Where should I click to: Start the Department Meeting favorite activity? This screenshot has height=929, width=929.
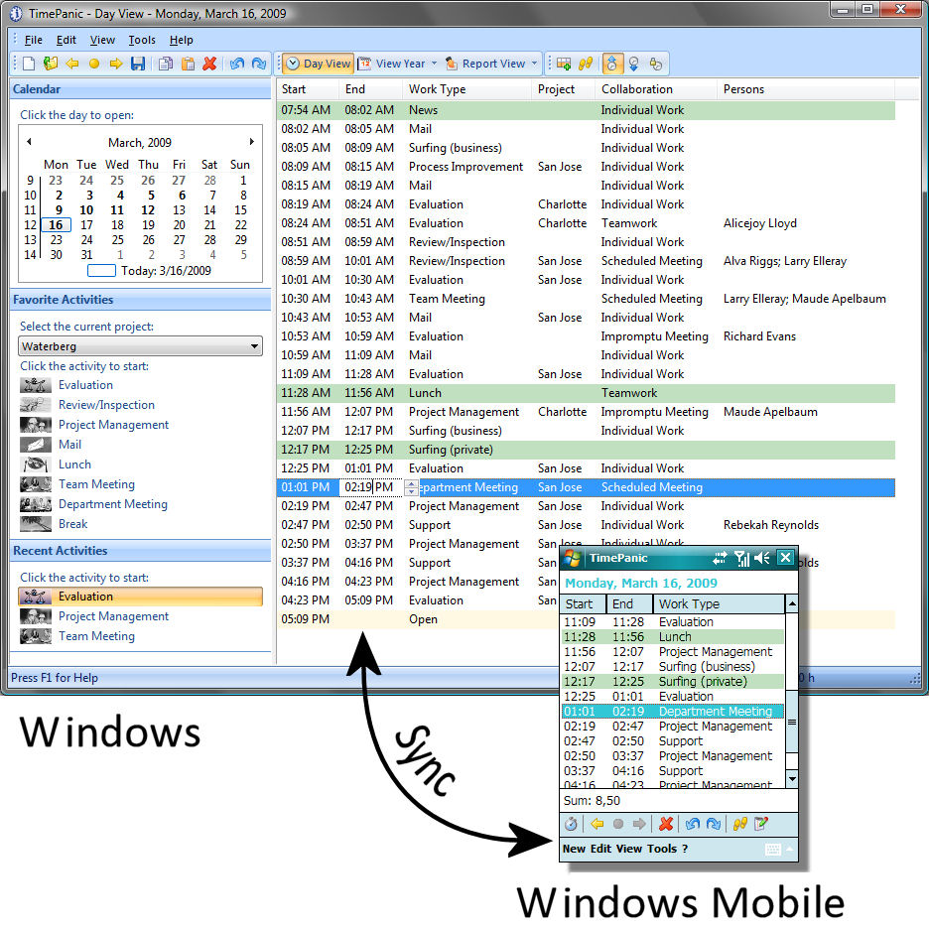point(112,504)
